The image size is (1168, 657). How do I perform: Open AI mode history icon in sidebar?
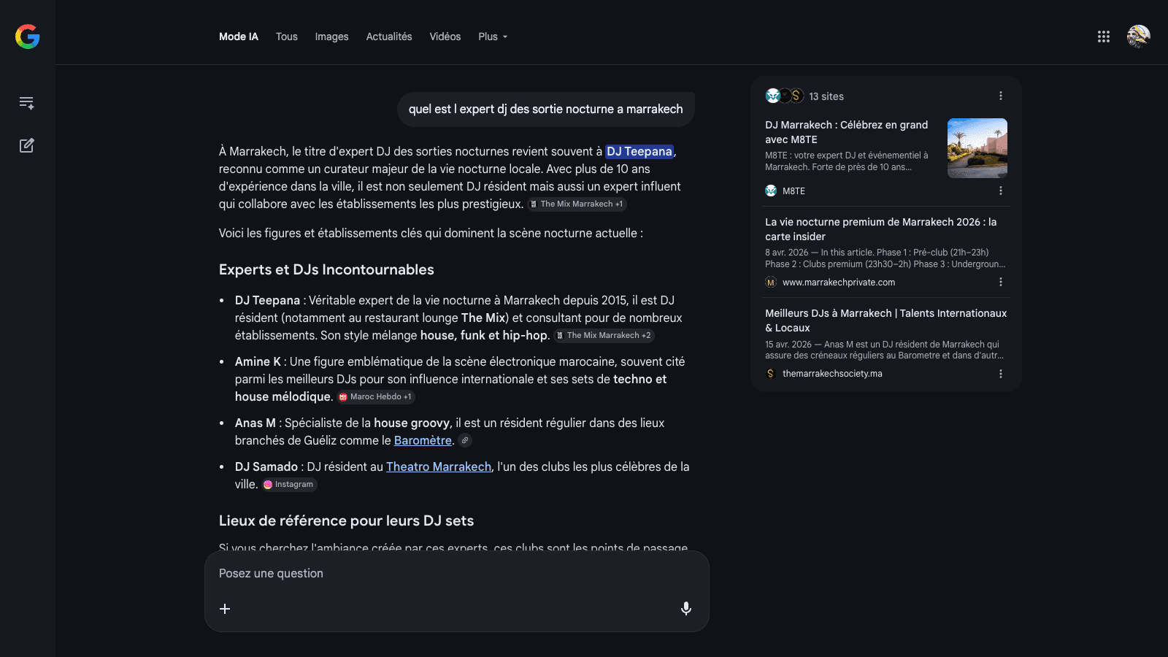click(x=27, y=103)
